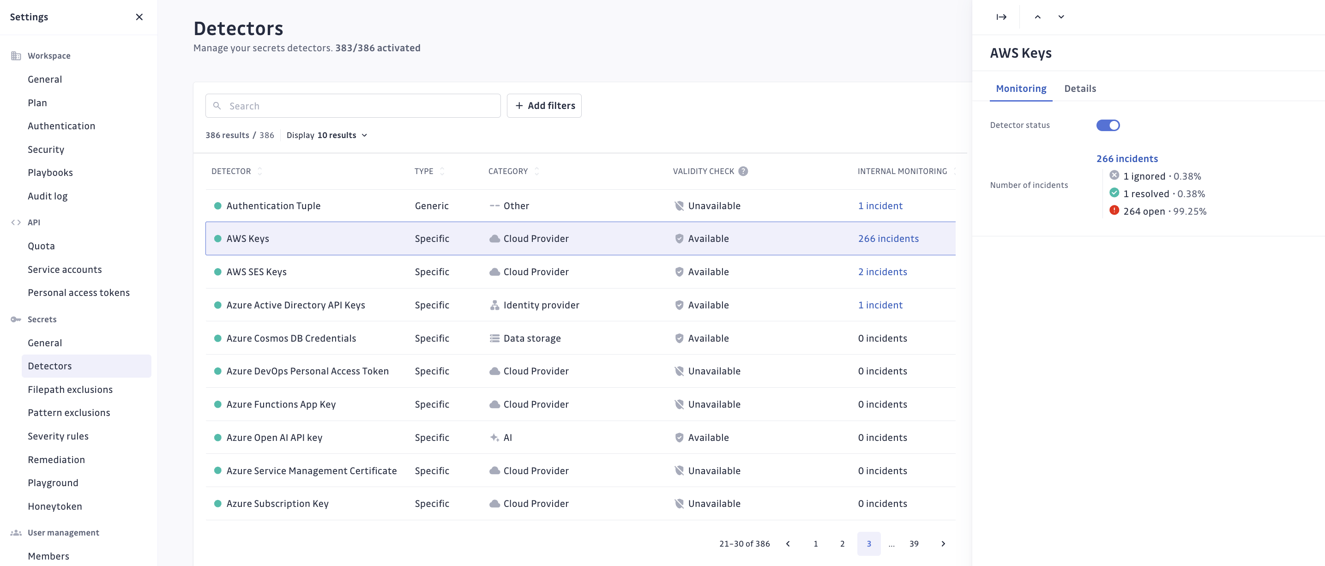
Task: Open 266 incidents link in AWS Keys row
Action: 888,239
